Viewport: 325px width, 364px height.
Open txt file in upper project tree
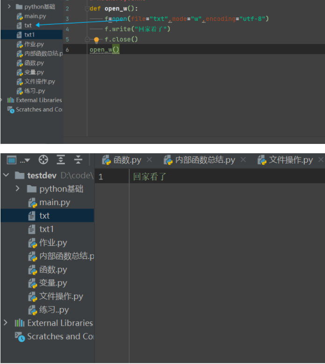tap(24, 25)
